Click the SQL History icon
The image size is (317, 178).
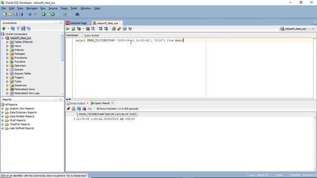(x=124, y=29)
